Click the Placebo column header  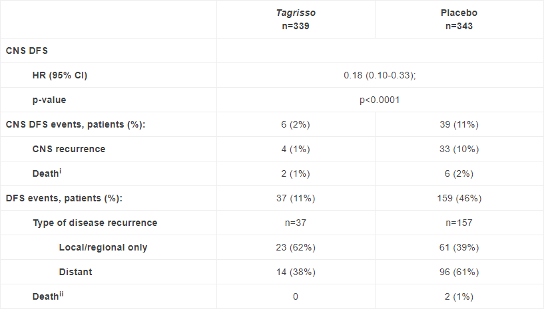tap(459, 19)
